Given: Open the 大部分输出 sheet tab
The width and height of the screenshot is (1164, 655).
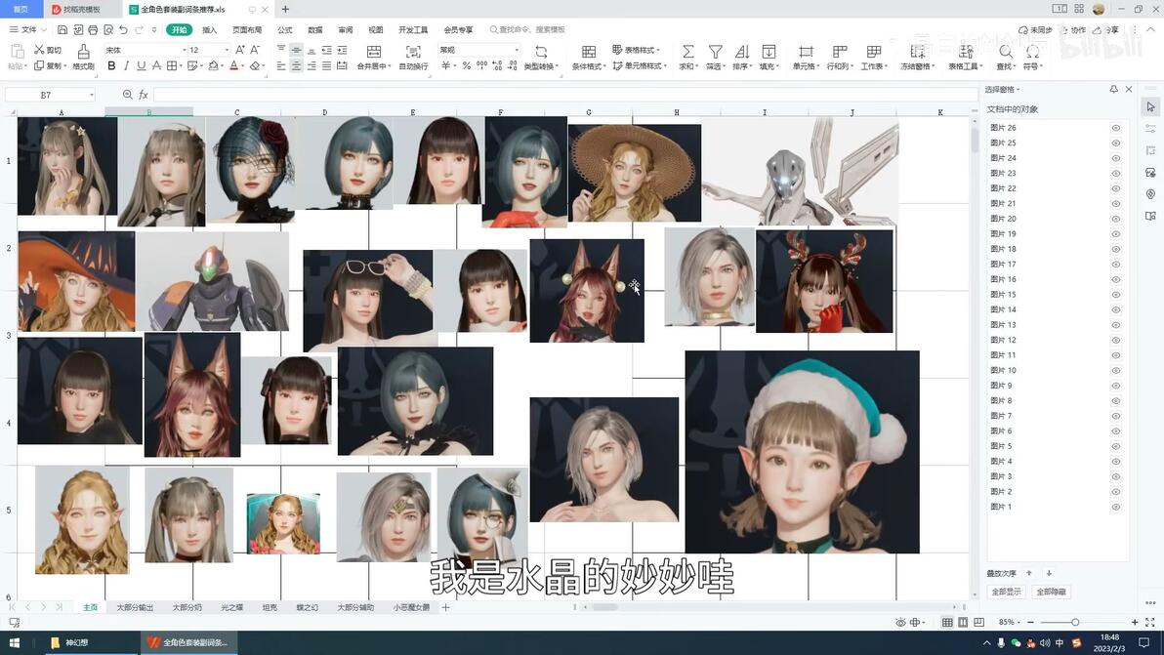Looking at the screenshot, I should click(x=135, y=607).
